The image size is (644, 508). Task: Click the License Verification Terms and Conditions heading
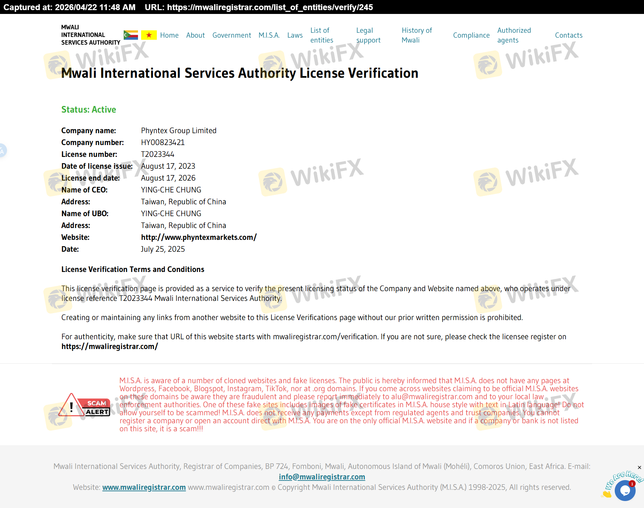pos(133,270)
